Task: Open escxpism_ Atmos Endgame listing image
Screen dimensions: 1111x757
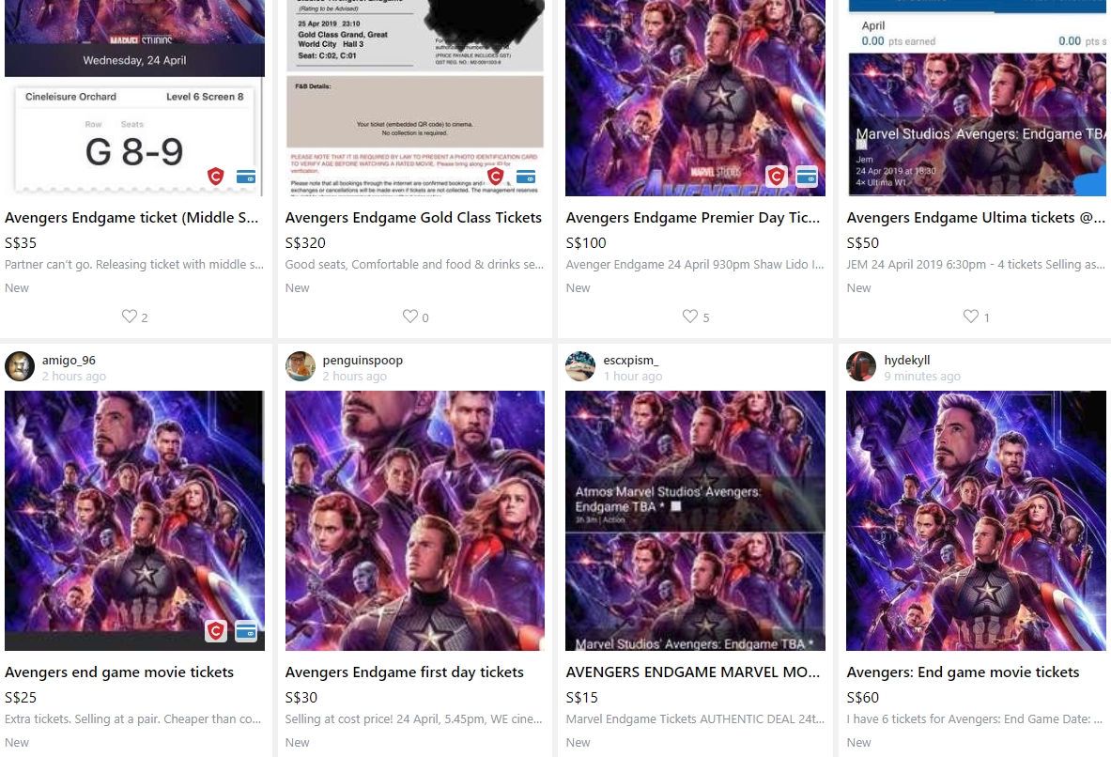Action: tap(695, 520)
